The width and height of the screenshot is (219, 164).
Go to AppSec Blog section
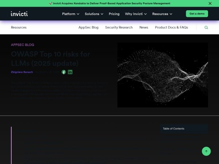(88, 27)
